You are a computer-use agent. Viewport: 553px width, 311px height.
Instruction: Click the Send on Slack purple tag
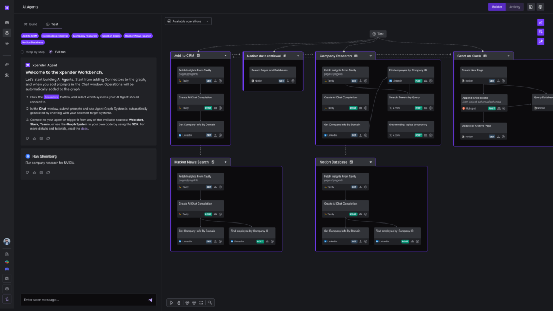pyautogui.click(x=111, y=36)
